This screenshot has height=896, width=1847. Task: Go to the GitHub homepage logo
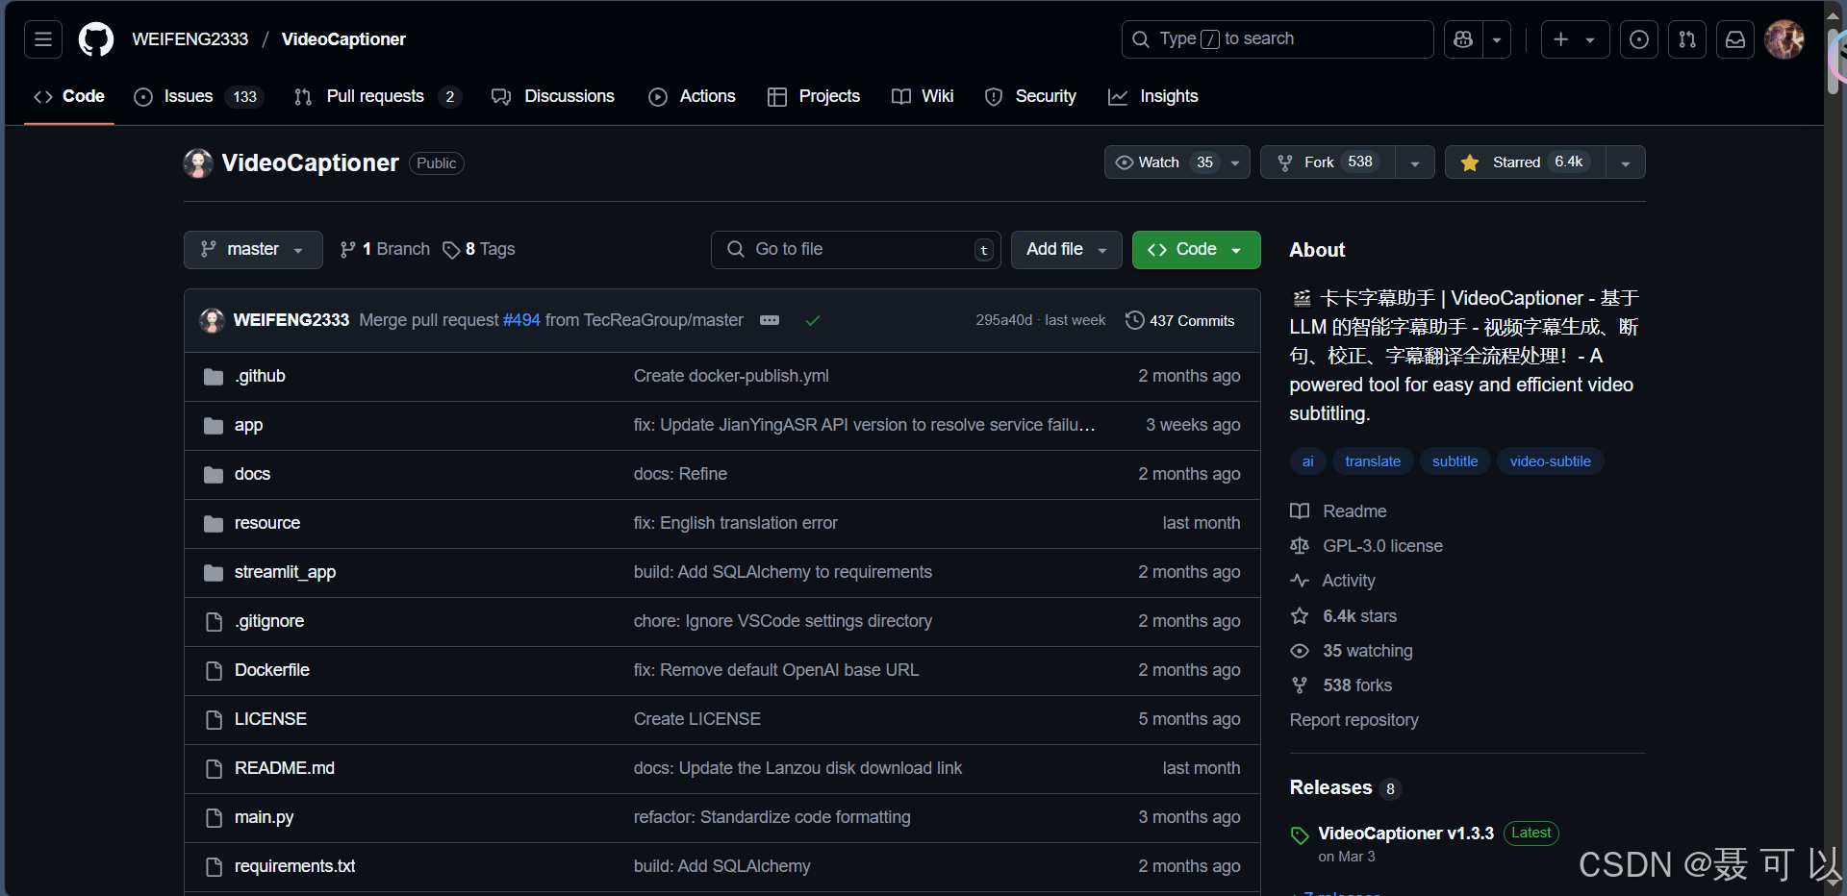click(x=96, y=39)
